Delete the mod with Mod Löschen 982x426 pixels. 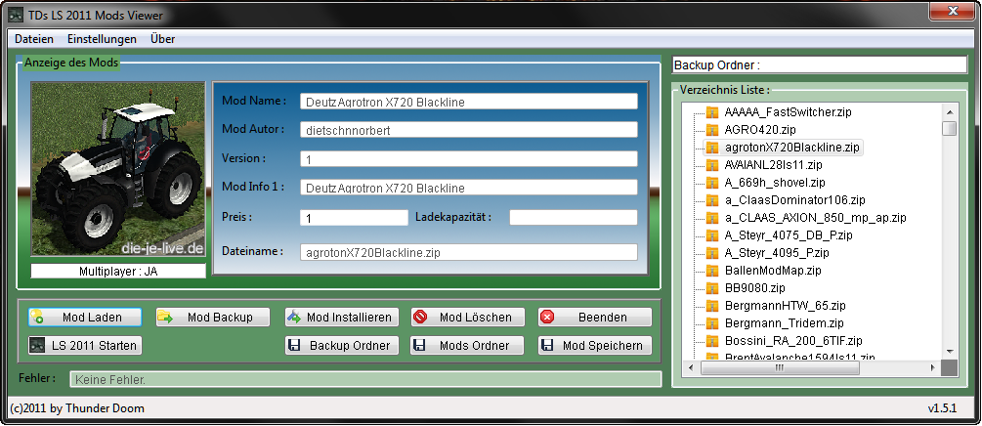pos(468,317)
